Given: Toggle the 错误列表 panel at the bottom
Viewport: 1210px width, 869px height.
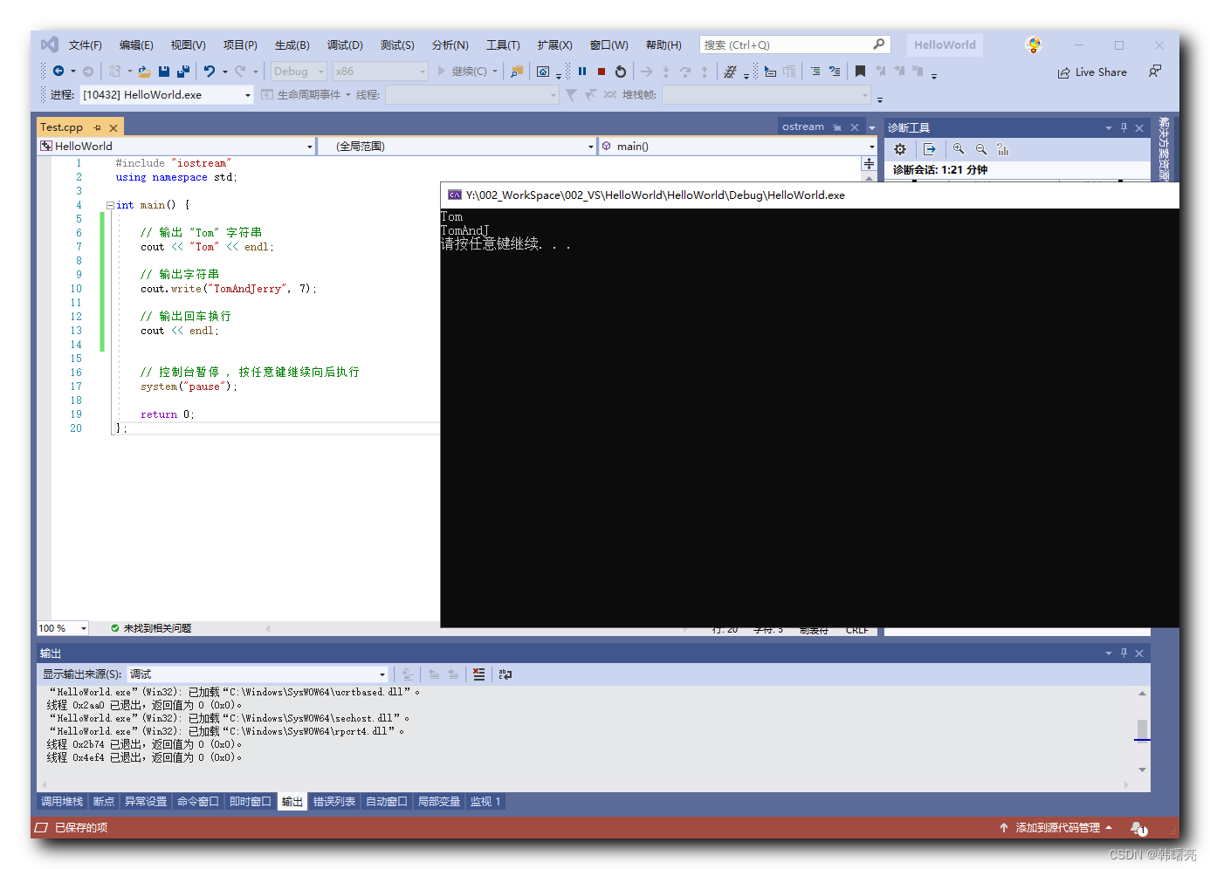Looking at the screenshot, I should (334, 801).
